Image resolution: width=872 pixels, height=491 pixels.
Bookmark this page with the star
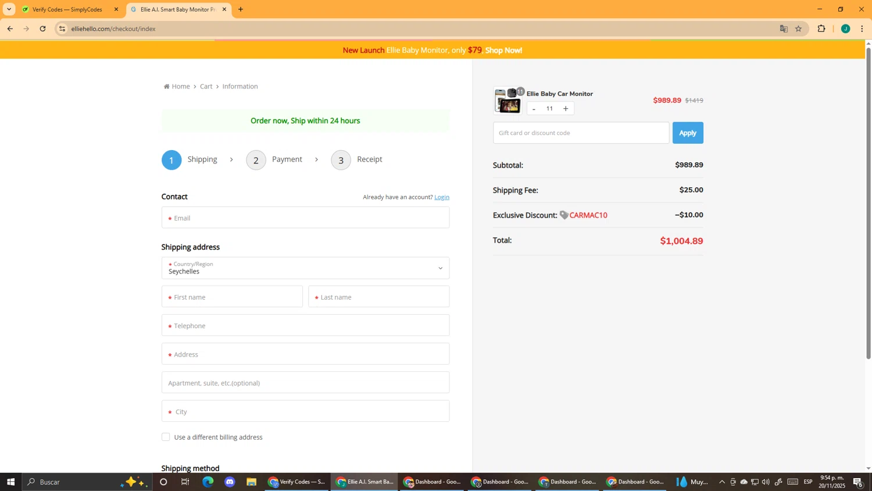(x=799, y=29)
